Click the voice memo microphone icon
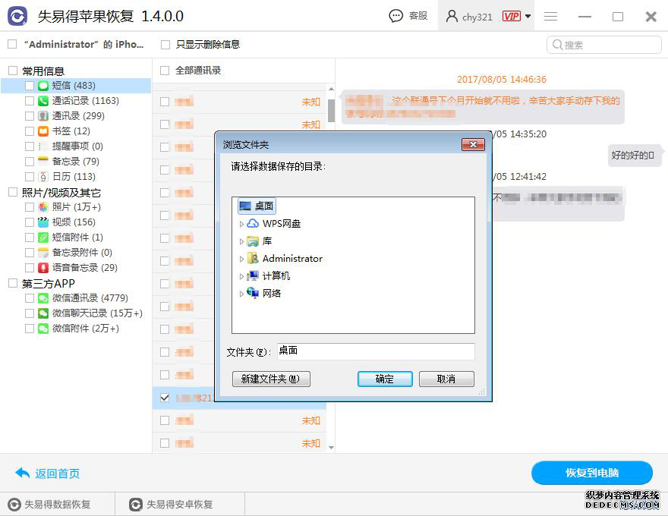The width and height of the screenshot is (668, 516). coord(43,268)
